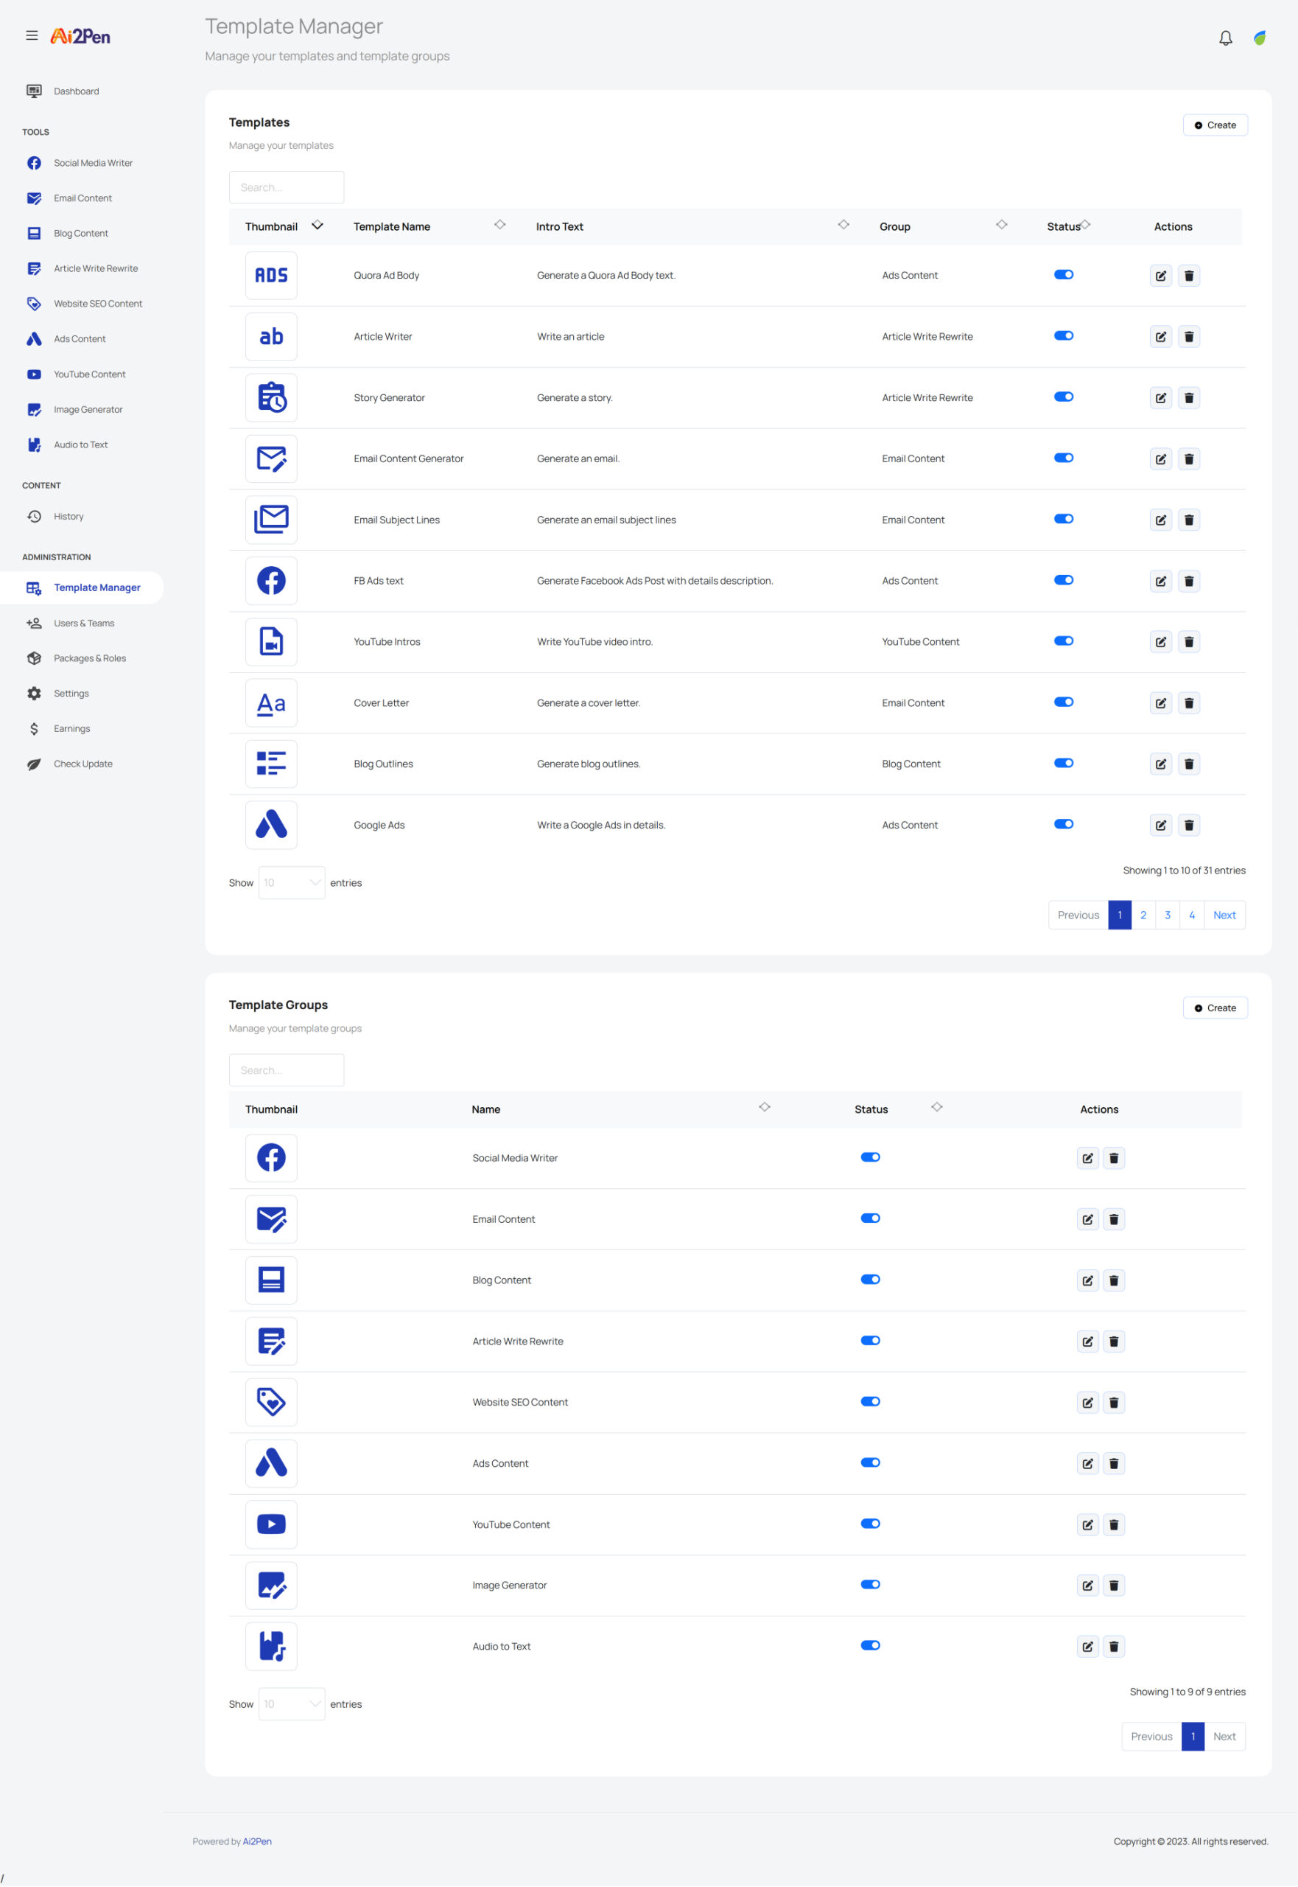Sort templates by Template Name column
This screenshot has height=1887, width=1298.
[x=499, y=226]
